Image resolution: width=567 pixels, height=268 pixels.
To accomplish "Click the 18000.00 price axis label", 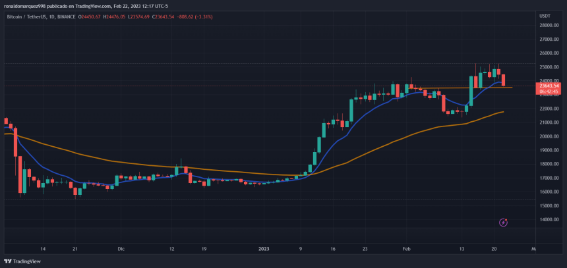I will (x=549, y=164).
